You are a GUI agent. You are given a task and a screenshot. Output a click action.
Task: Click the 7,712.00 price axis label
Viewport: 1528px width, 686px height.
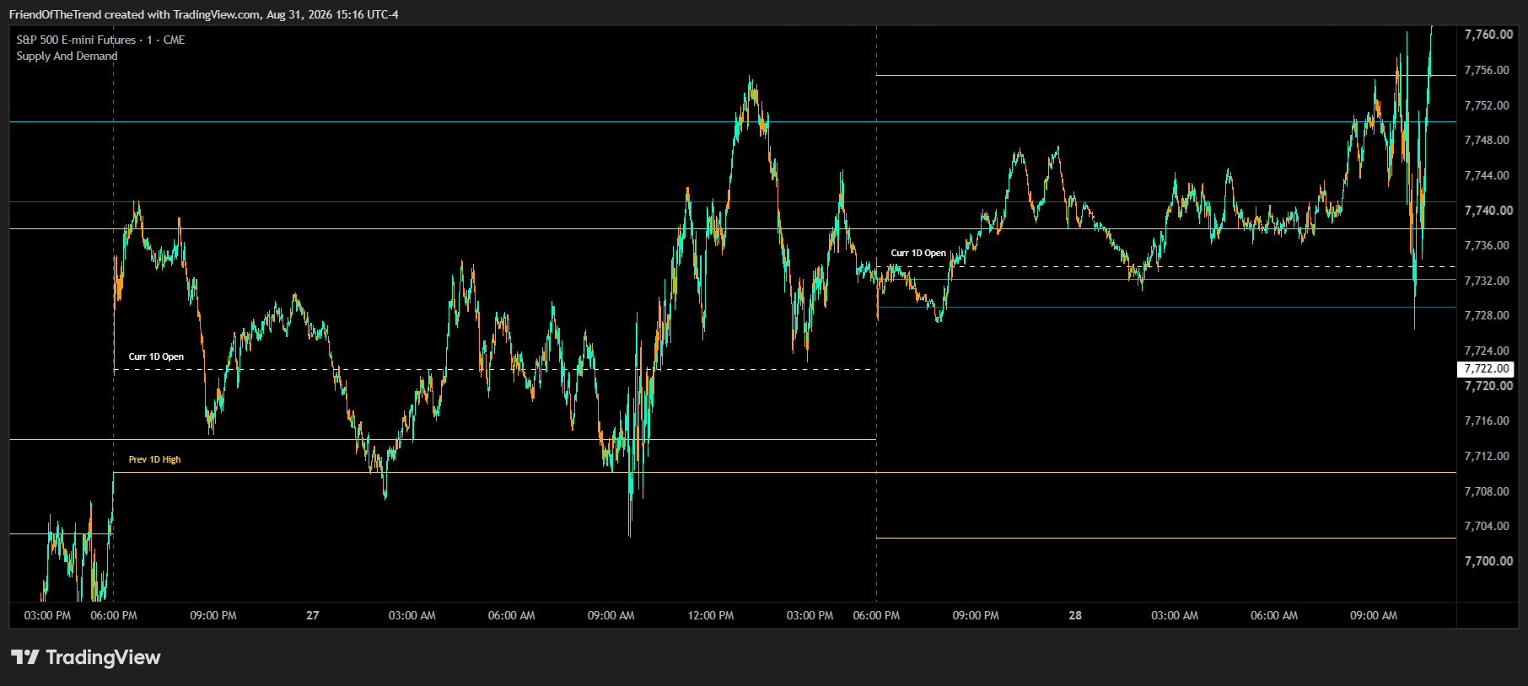1488,456
